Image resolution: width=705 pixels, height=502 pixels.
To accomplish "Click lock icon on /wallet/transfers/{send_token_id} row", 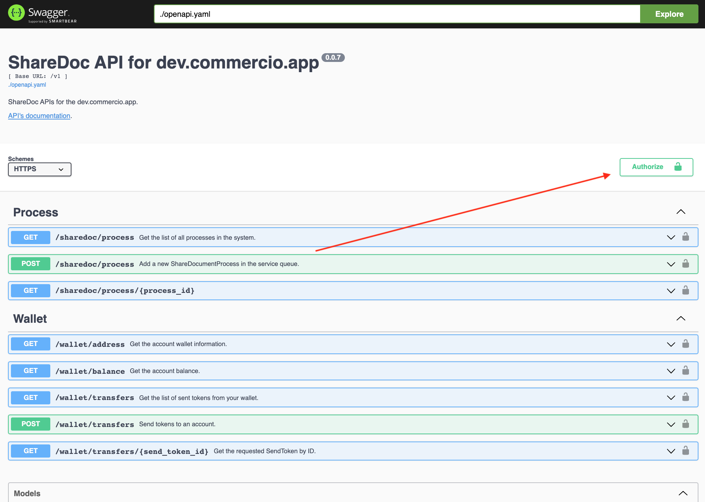I will [685, 451].
